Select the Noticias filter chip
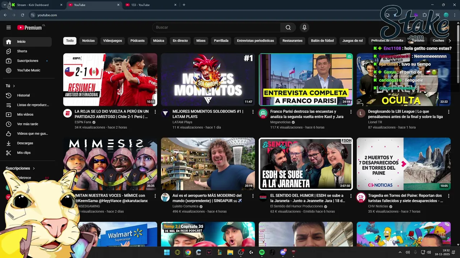This screenshot has height=258, width=460. click(88, 41)
